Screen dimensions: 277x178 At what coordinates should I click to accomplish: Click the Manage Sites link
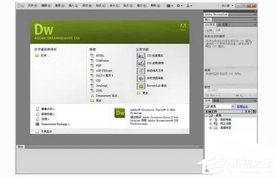242,107
